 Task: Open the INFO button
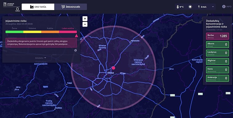tap(227, 6)
